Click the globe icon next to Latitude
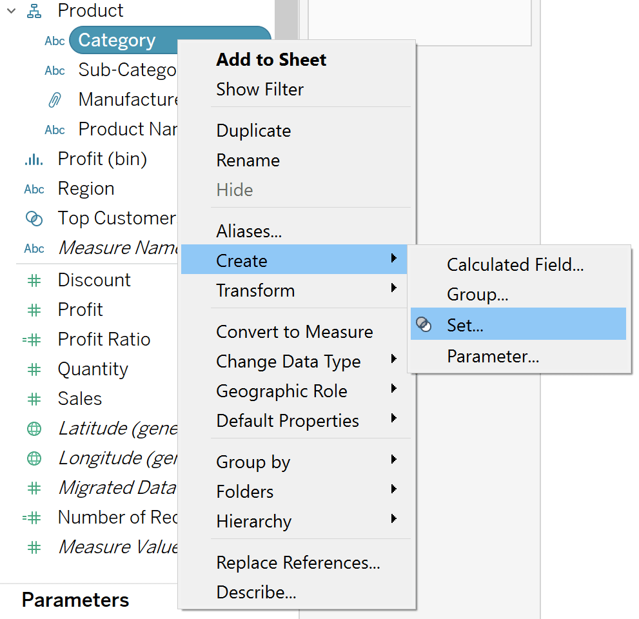 (34, 429)
